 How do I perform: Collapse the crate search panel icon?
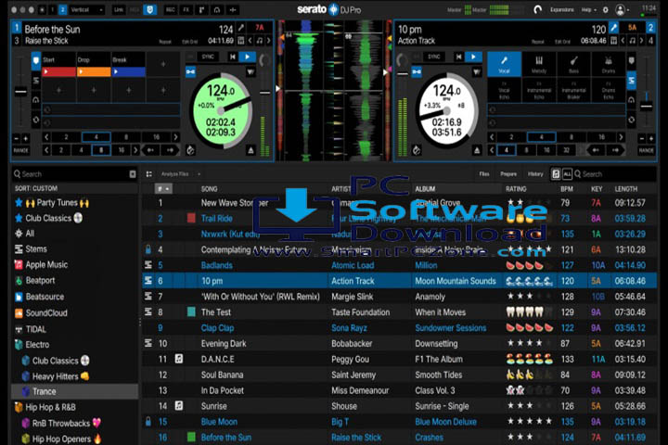pyautogui.click(x=133, y=173)
